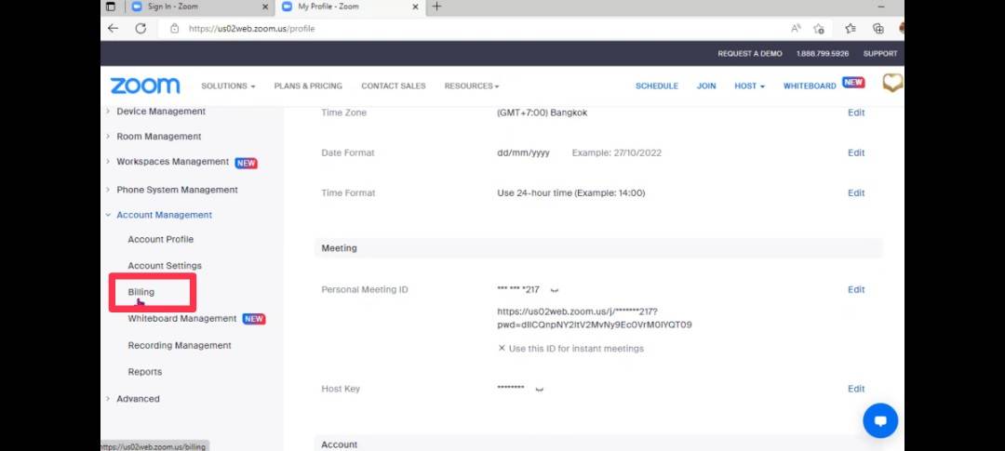This screenshot has width=1005, height=451.
Task: Switch to the Sign In - Zoom tab
Action: pos(199,7)
